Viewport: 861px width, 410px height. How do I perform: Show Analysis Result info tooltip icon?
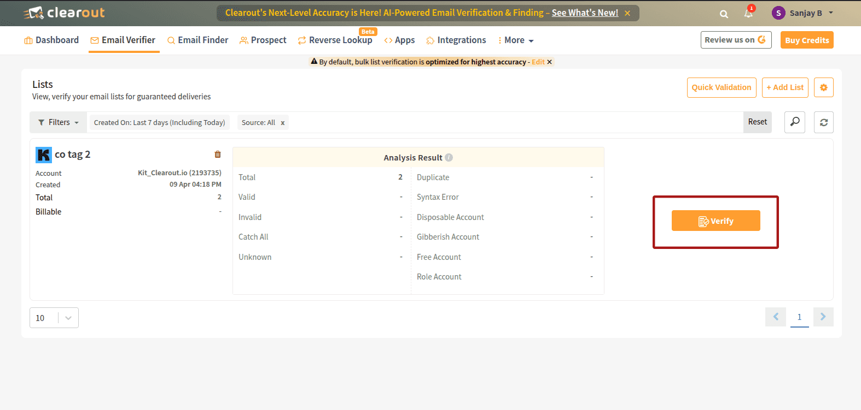(x=449, y=158)
